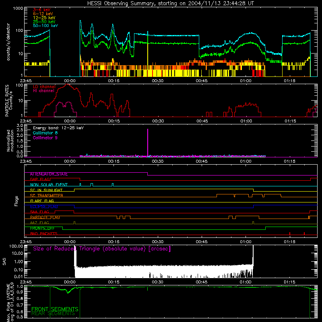Click the SAS axis label
The height and width of the screenshot is (322, 322).
(x=4, y=262)
